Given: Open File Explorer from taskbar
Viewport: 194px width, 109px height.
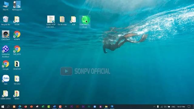Looking at the screenshot, I should point(106,107).
